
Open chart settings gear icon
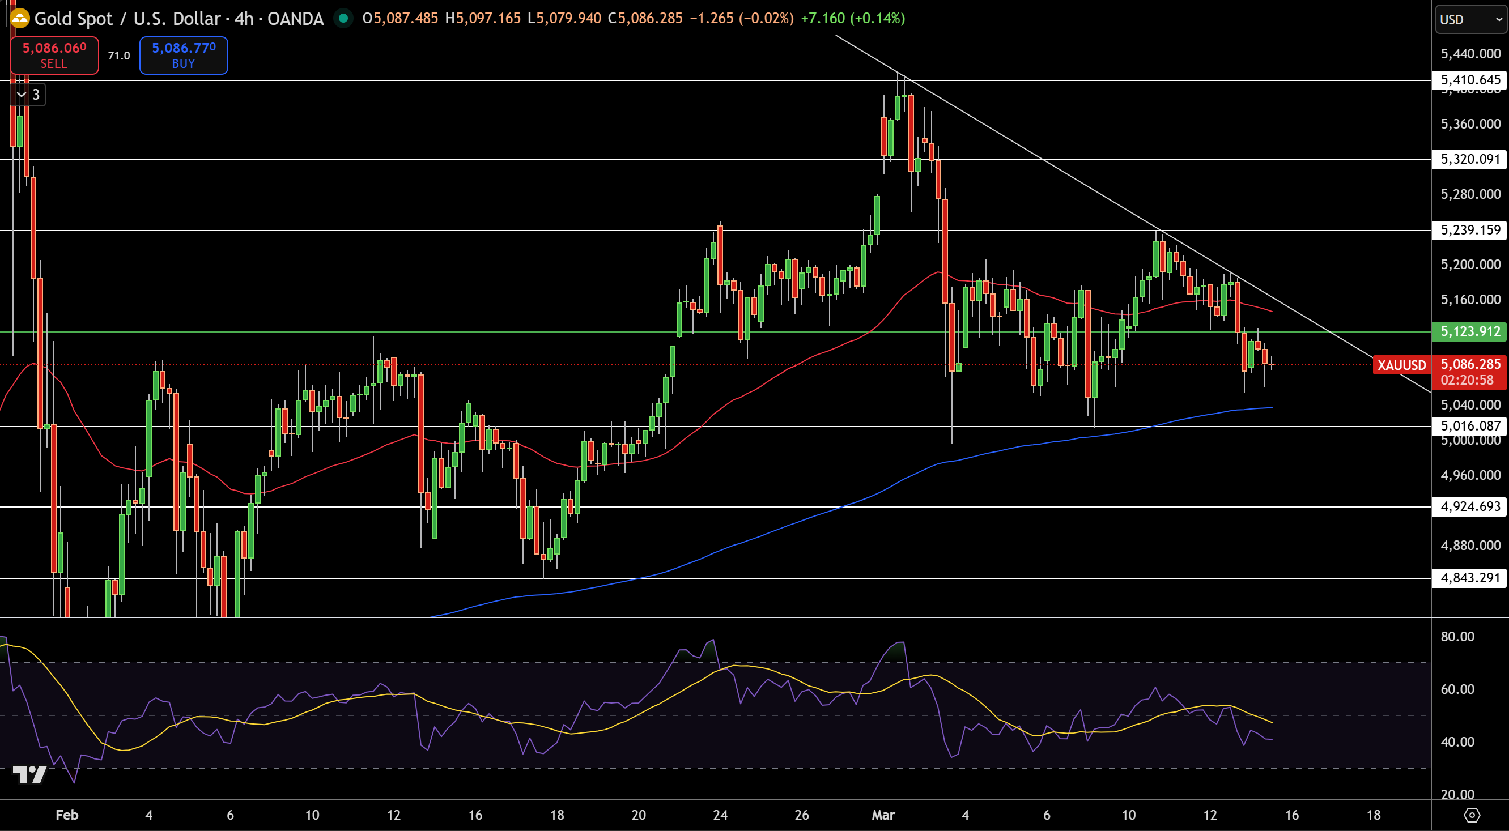pyautogui.click(x=1471, y=815)
